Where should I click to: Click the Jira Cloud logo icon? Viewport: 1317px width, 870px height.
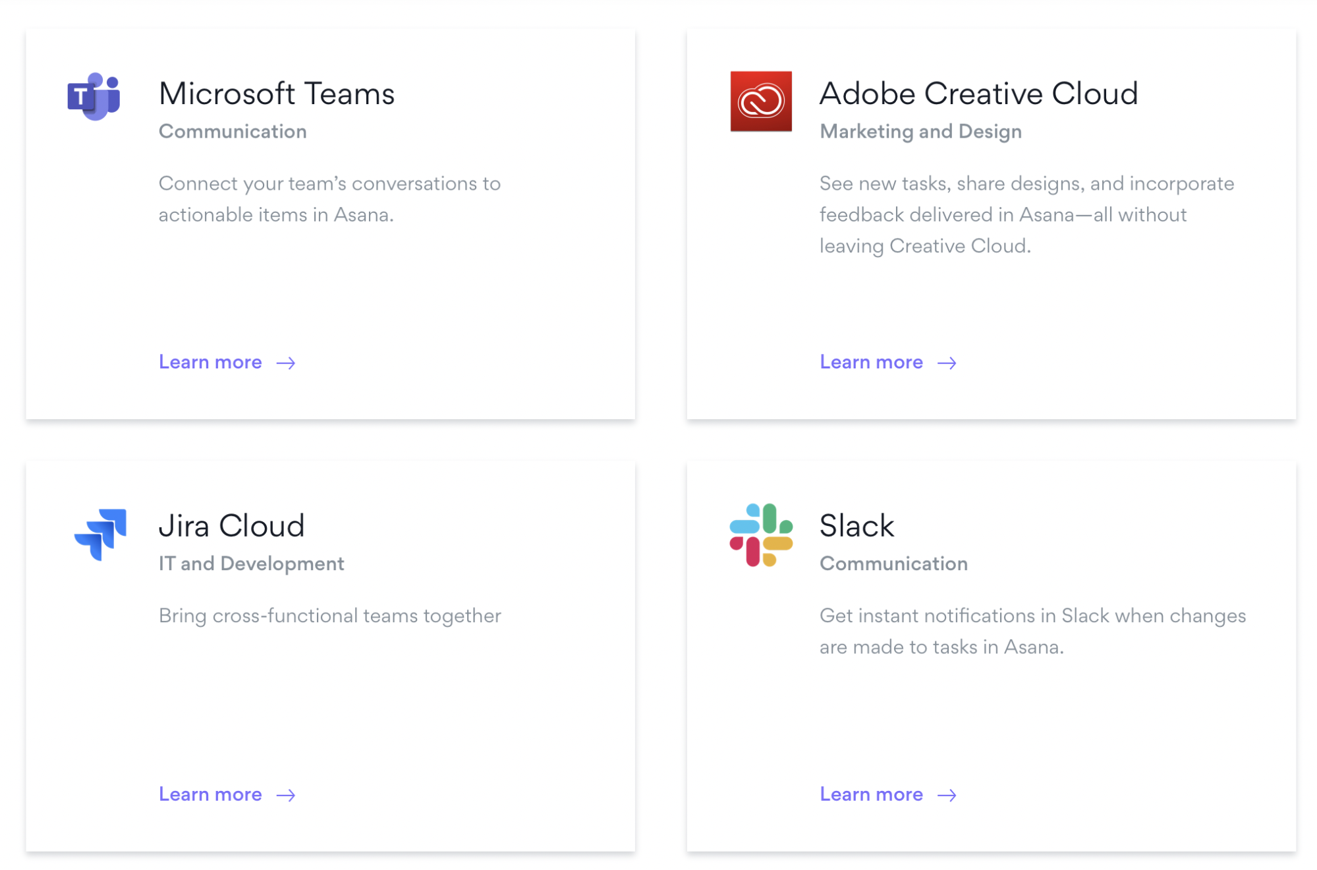pos(101,534)
